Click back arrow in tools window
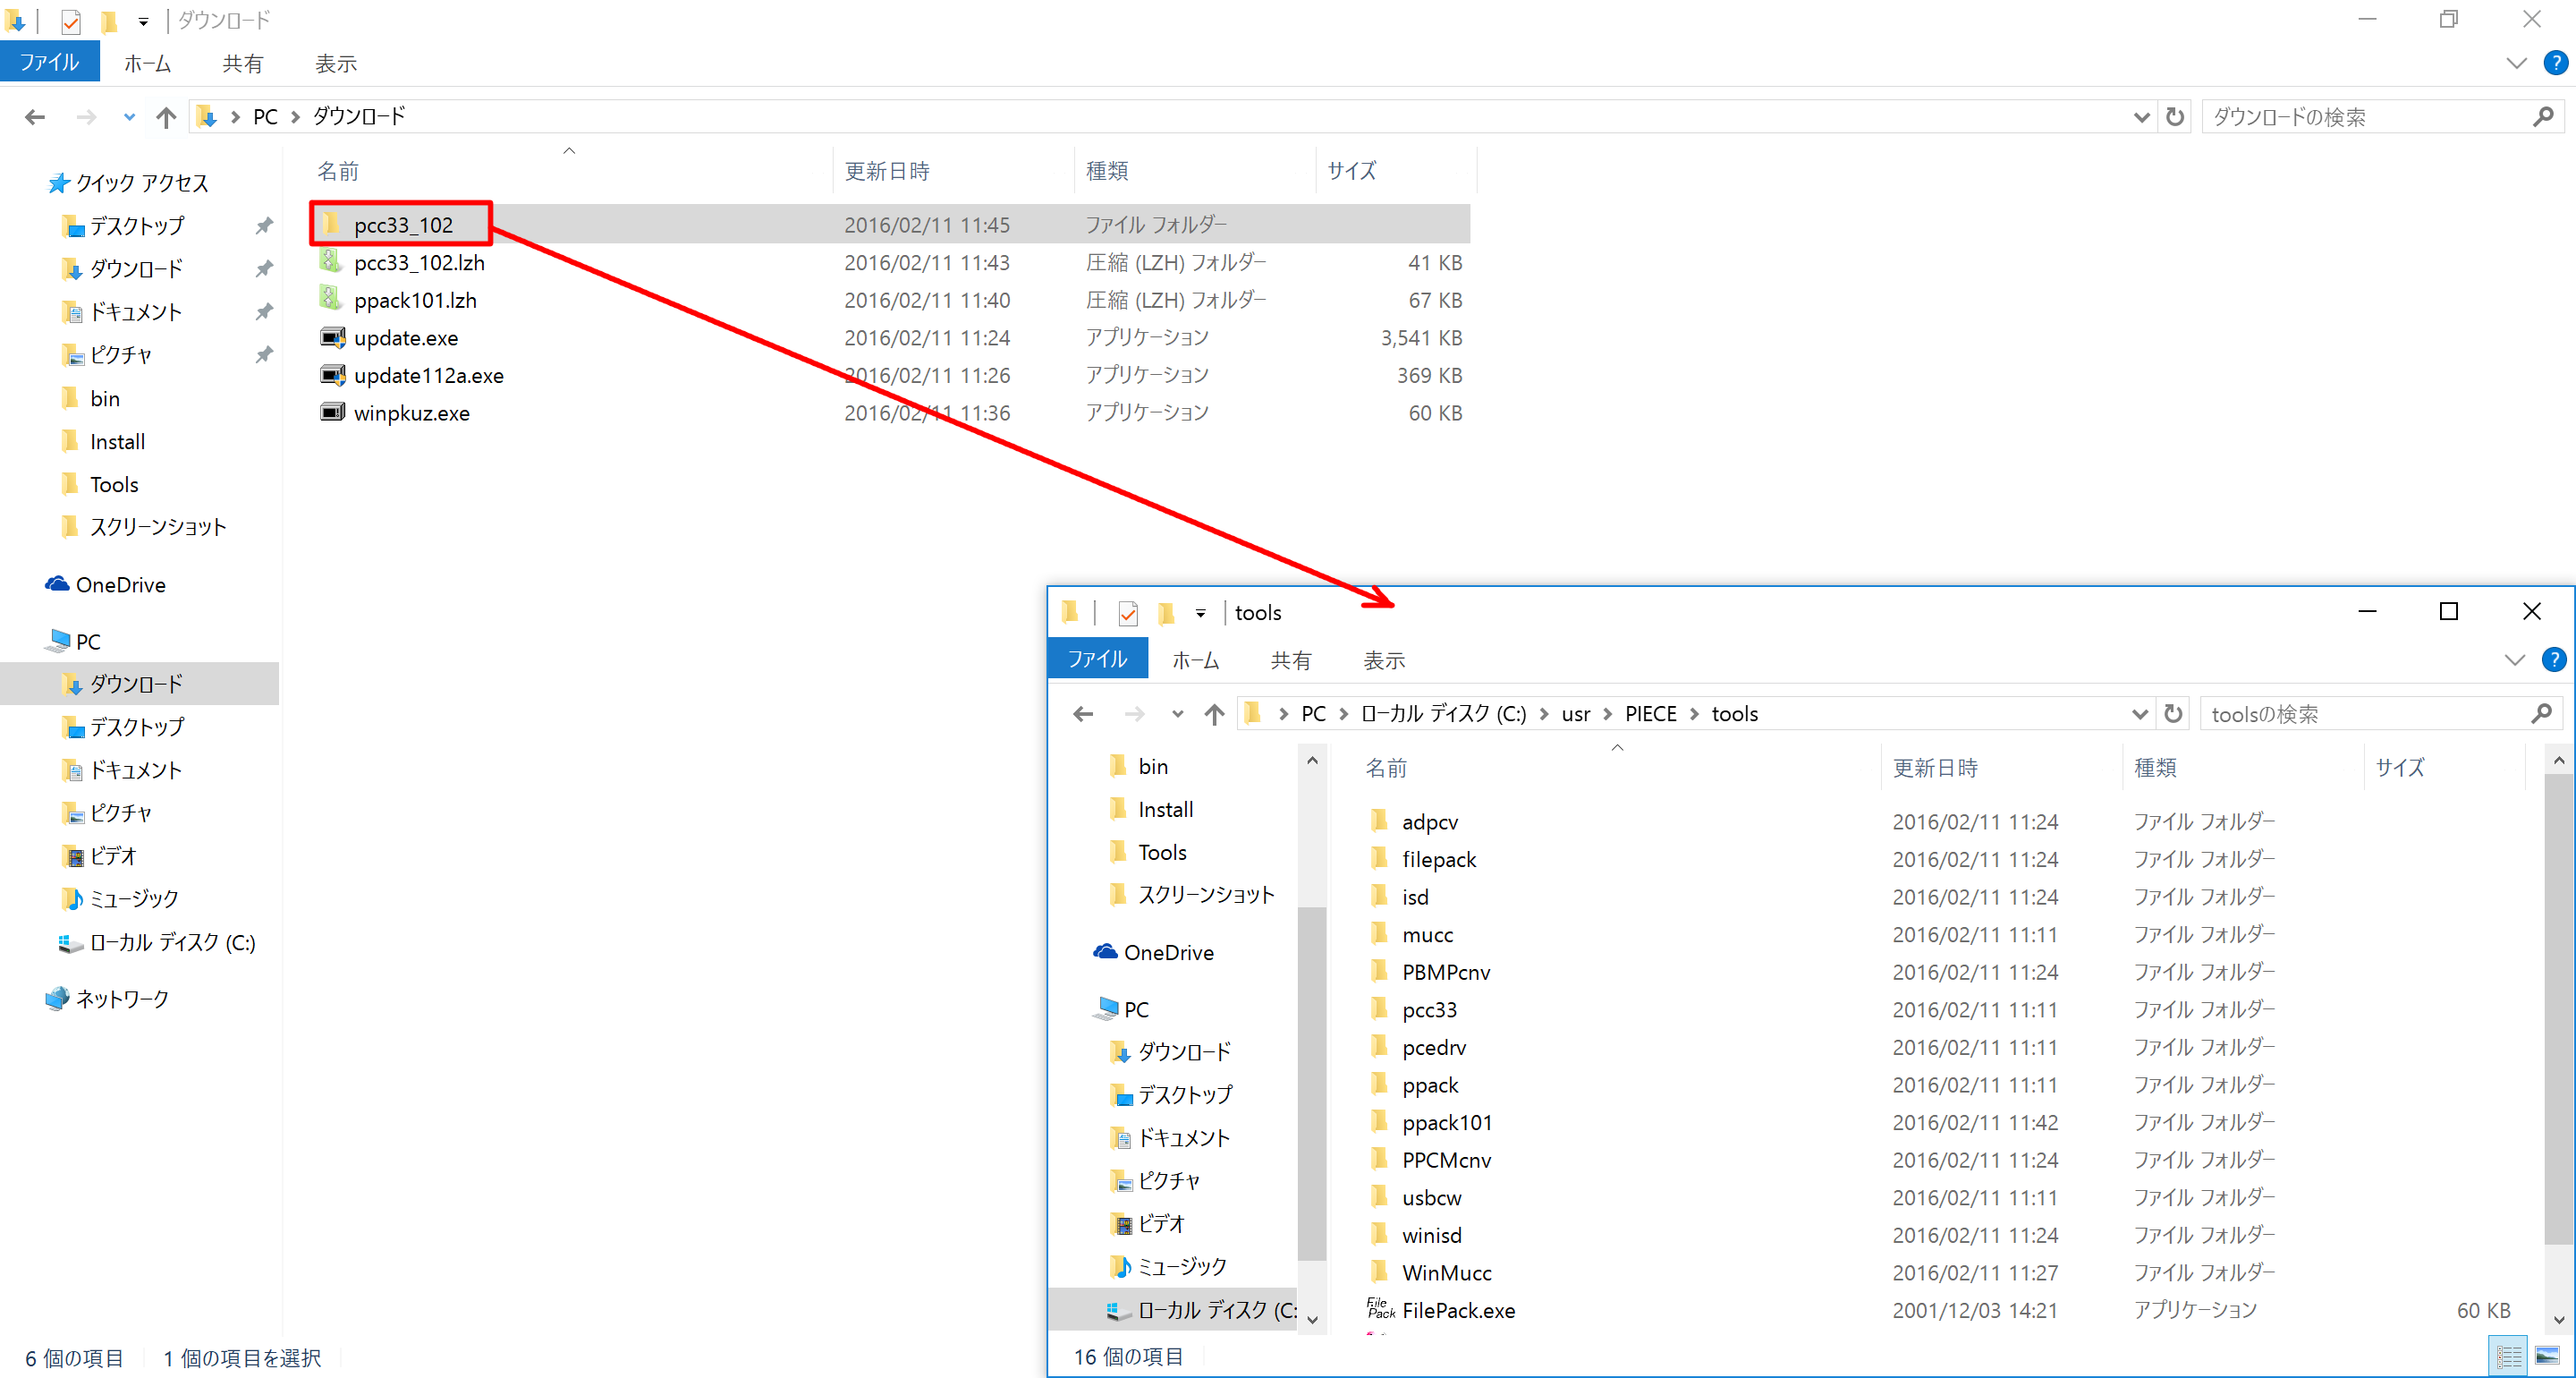Screen dimensions: 2576x1378 tap(1083, 713)
